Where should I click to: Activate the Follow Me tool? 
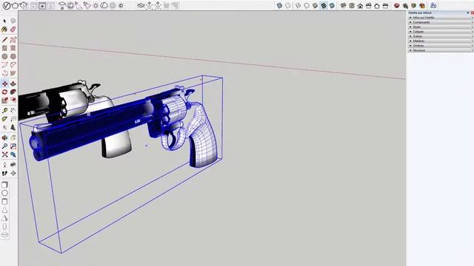(x=13, y=92)
